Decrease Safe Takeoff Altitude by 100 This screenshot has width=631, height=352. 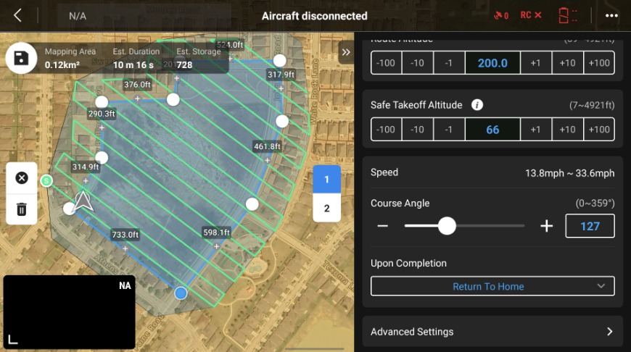pos(386,130)
